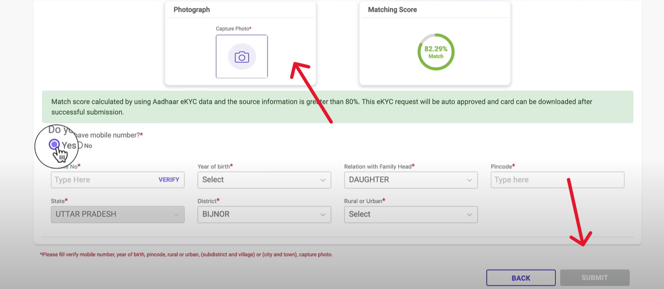The width and height of the screenshot is (664, 289).
Task: Open the Rural or Urban dropdown
Action: tap(411, 214)
